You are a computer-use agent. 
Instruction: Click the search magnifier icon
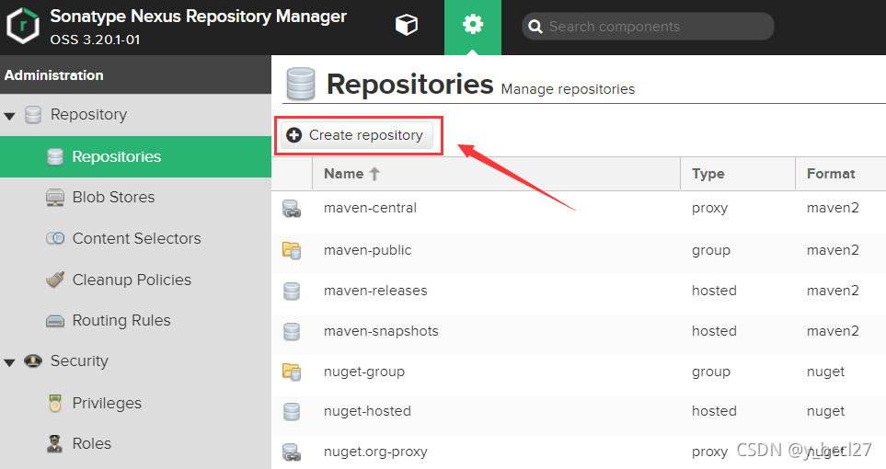[535, 27]
